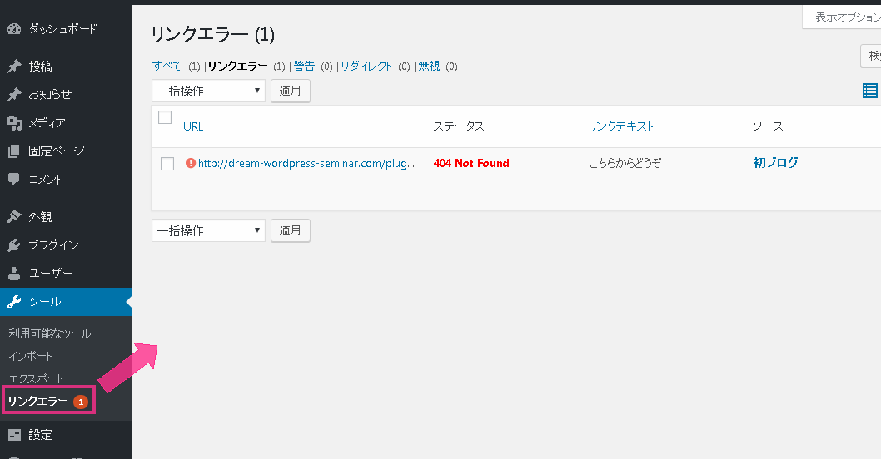Sort by URL column header

193,127
